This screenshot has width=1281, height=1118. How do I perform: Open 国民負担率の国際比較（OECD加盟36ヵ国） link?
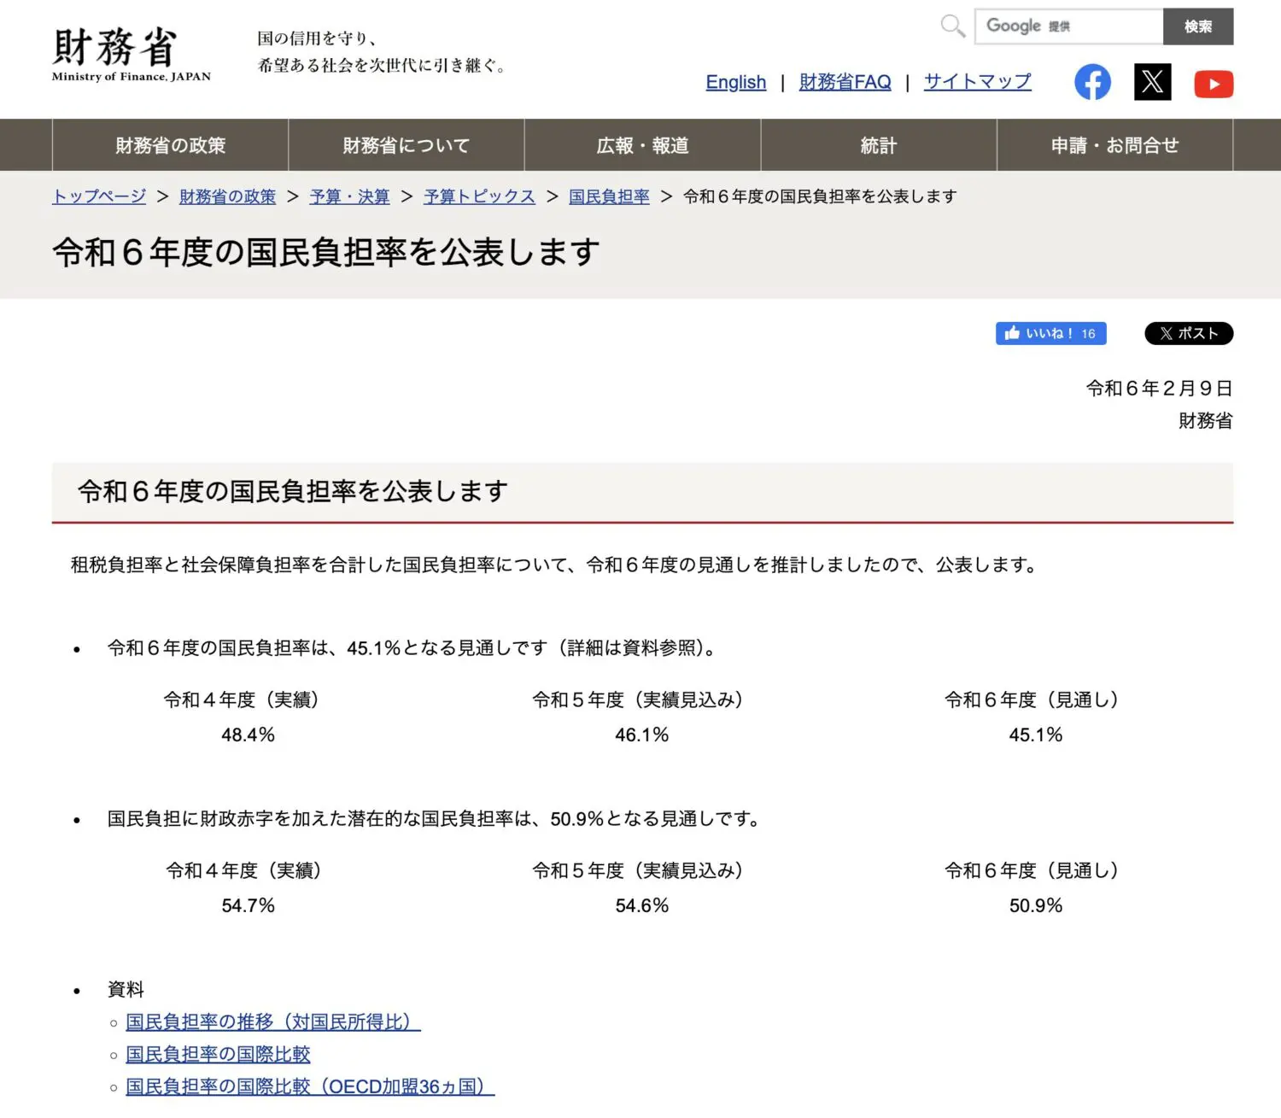click(x=309, y=1086)
